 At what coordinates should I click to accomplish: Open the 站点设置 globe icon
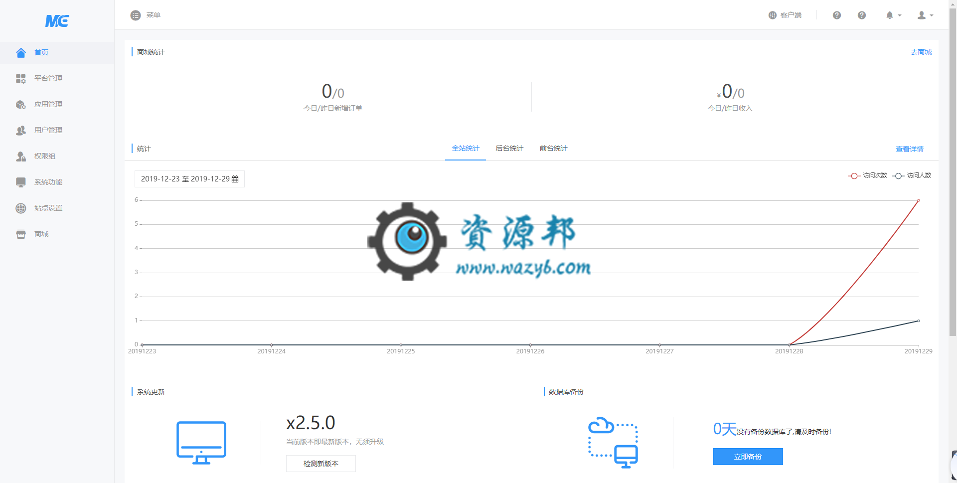pos(21,208)
